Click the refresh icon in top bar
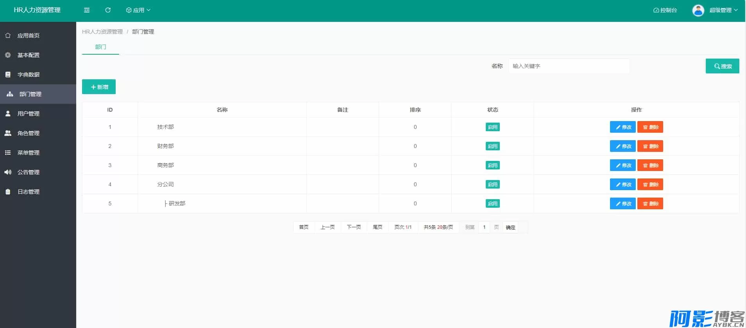The width and height of the screenshot is (746, 328). pos(108,10)
